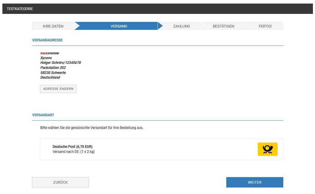Select Deutsche Post (6,70 EUR) shipping option
This screenshot has height=194, width=315.
(162, 149)
